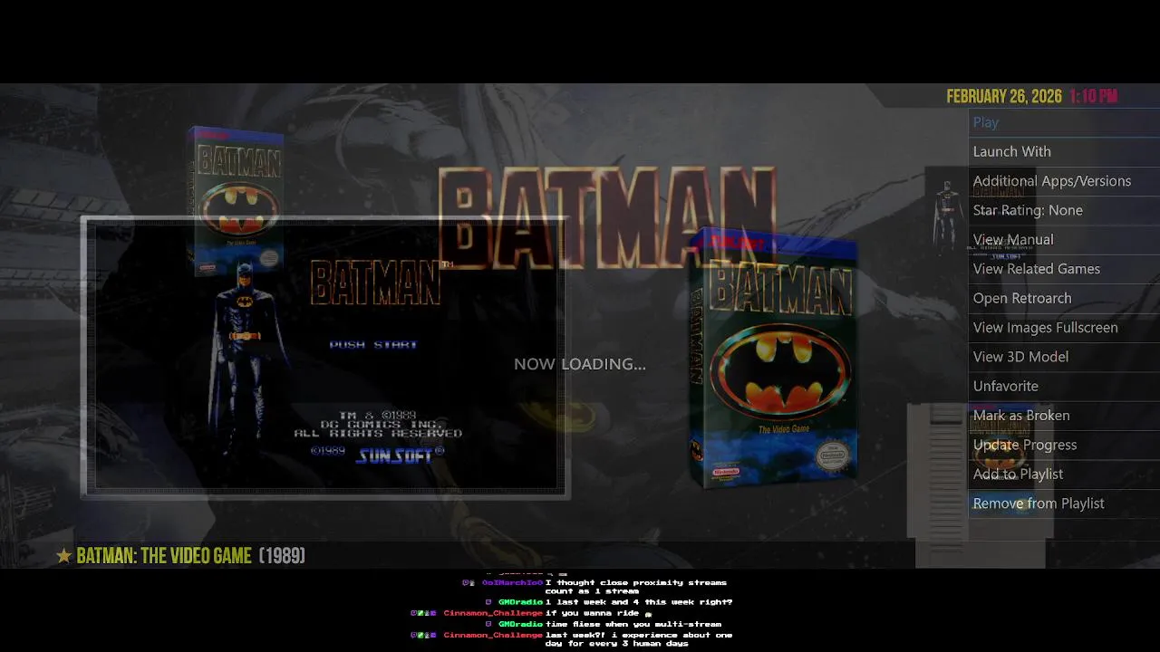Select Add to Playlist entry
This screenshot has height=652, width=1160.
pyautogui.click(x=1064, y=474)
